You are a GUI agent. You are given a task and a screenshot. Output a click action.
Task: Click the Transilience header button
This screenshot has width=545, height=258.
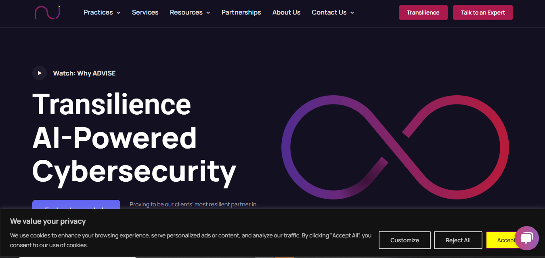click(423, 13)
